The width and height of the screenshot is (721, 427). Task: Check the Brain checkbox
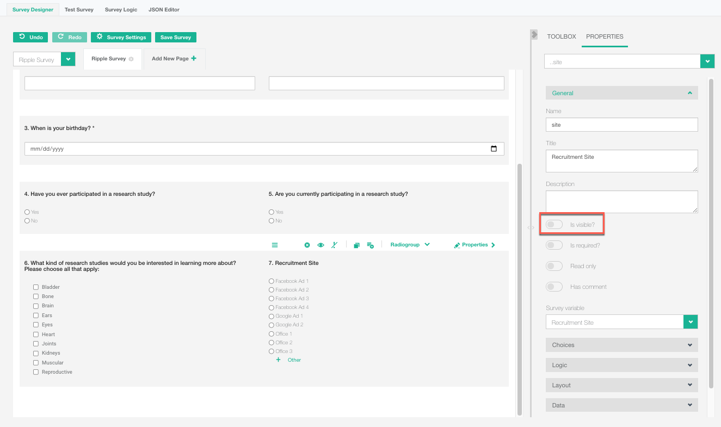point(36,306)
